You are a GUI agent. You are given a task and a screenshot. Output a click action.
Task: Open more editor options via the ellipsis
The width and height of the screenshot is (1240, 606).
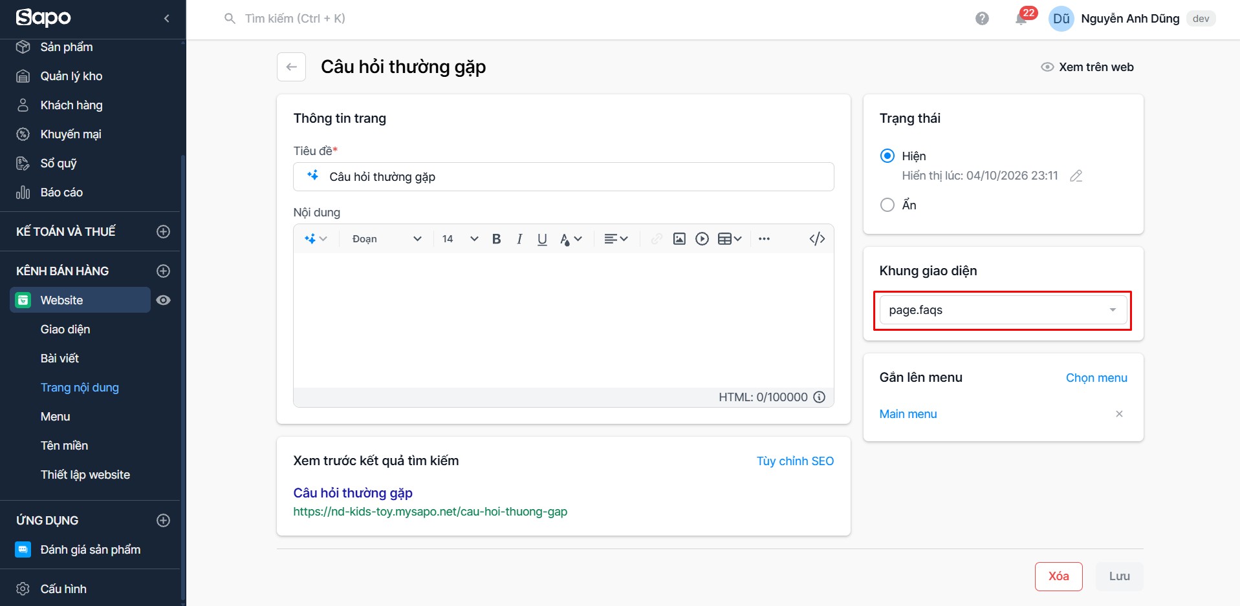click(764, 239)
